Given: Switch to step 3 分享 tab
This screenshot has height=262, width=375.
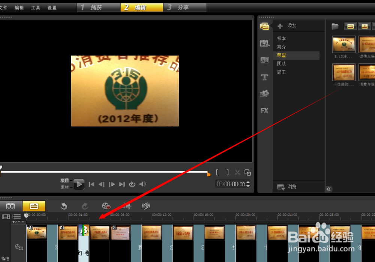Looking at the screenshot, I should coord(185,8).
